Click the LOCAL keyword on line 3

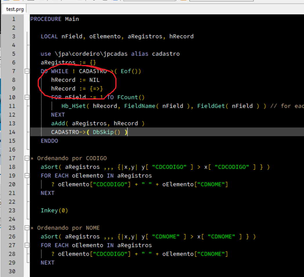point(49,37)
